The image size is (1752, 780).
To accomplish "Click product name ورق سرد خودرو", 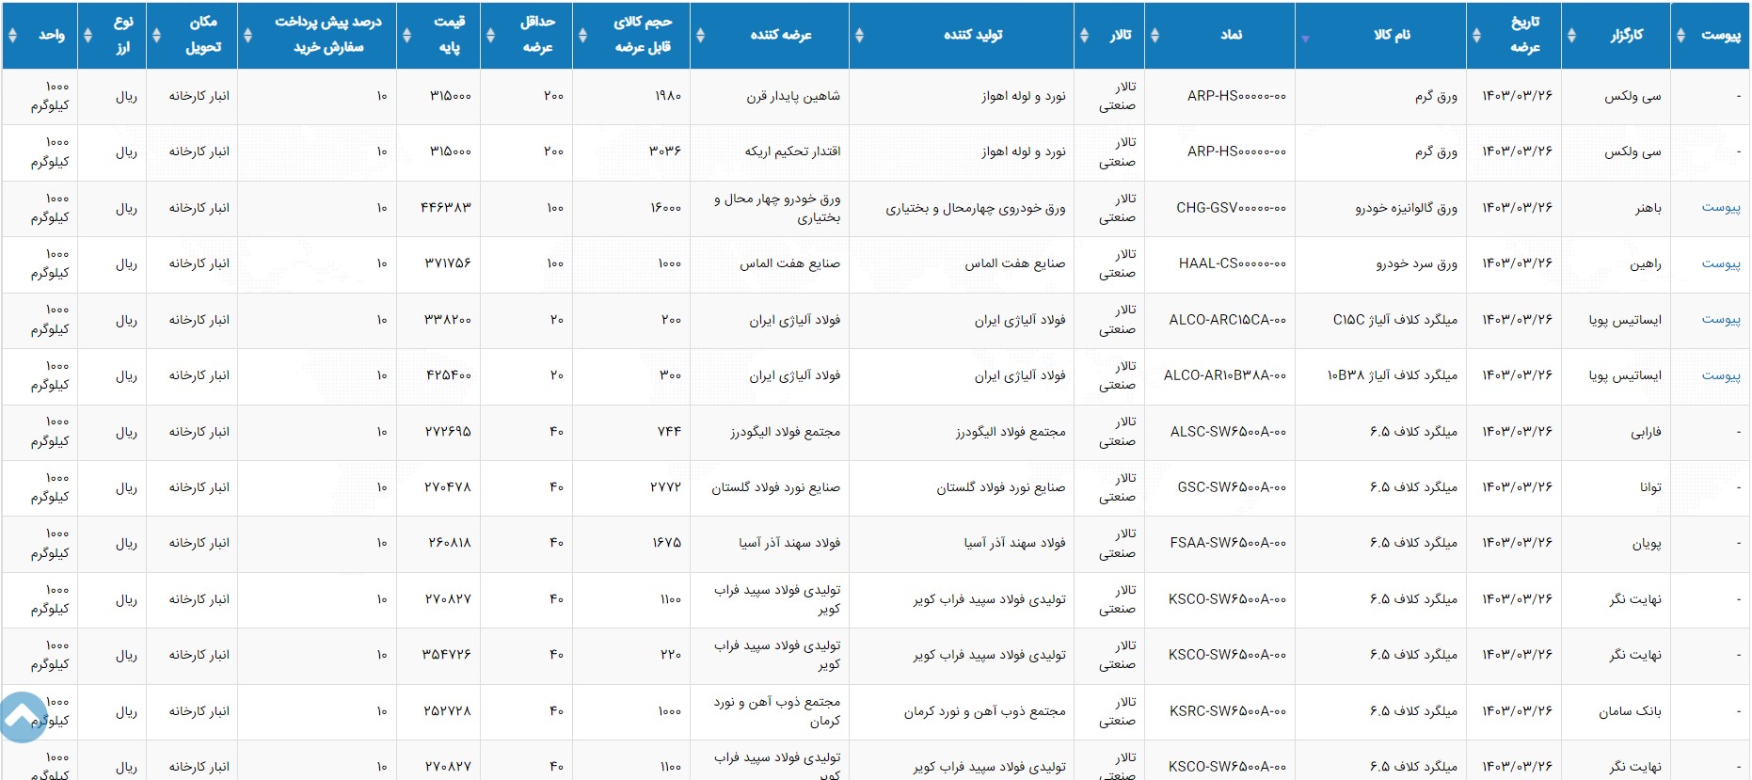I will (1416, 263).
